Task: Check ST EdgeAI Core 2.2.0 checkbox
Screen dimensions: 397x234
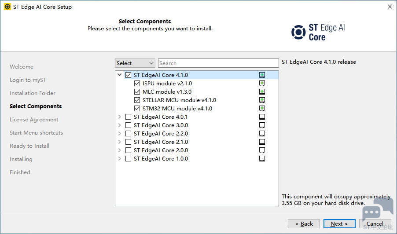Action: tap(129, 134)
